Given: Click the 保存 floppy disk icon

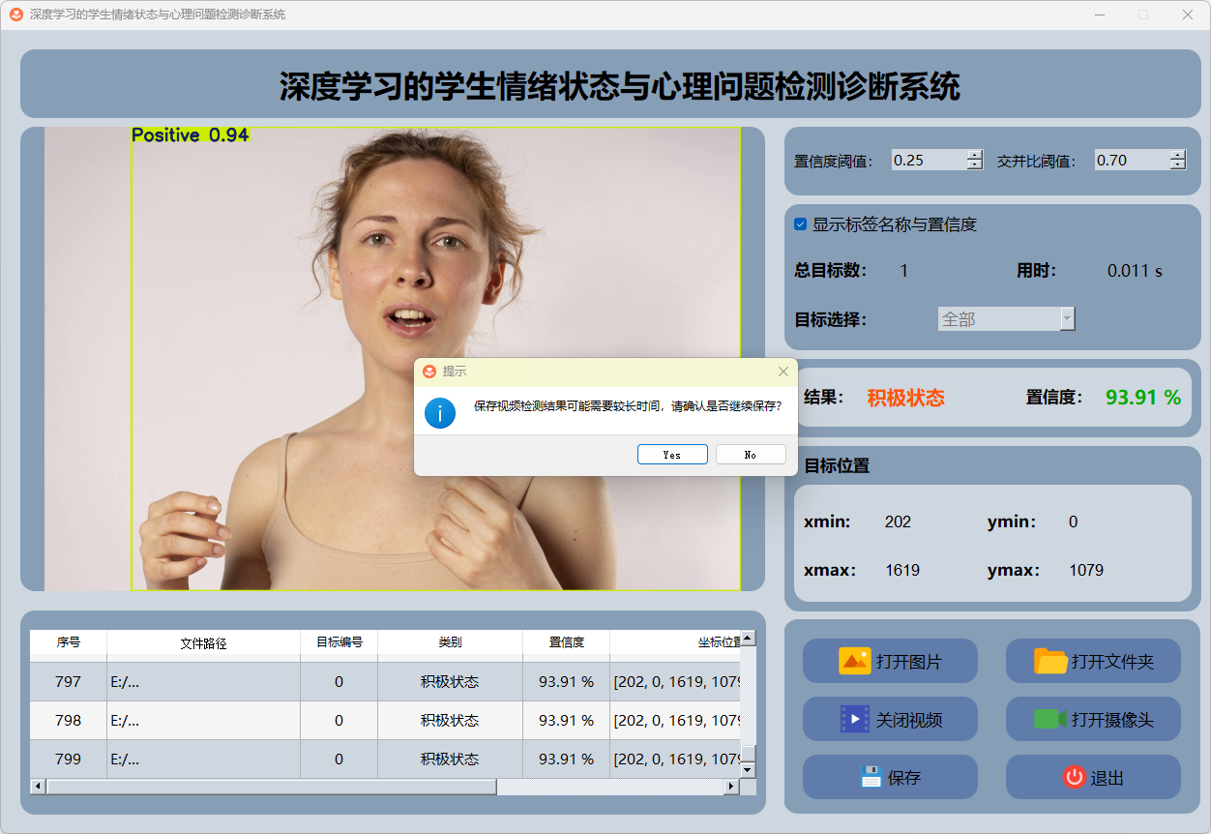Looking at the screenshot, I should (x=871, y=777).
